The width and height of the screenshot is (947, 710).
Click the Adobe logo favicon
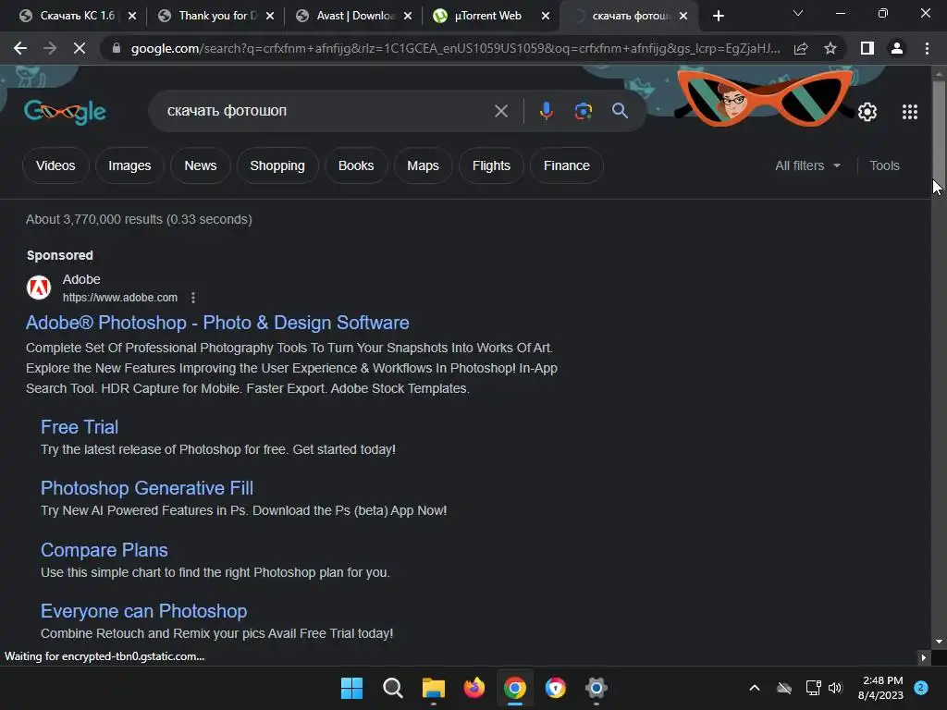(39, 288)
